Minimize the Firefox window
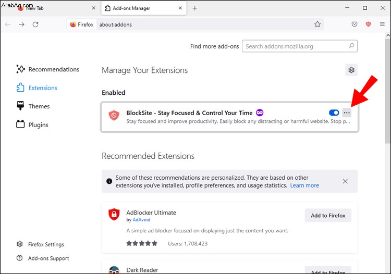 347,8
